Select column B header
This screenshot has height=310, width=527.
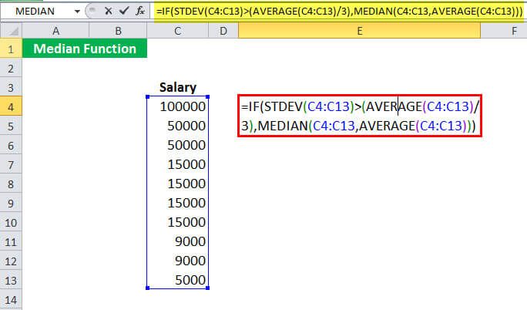[x=118, y=31]
